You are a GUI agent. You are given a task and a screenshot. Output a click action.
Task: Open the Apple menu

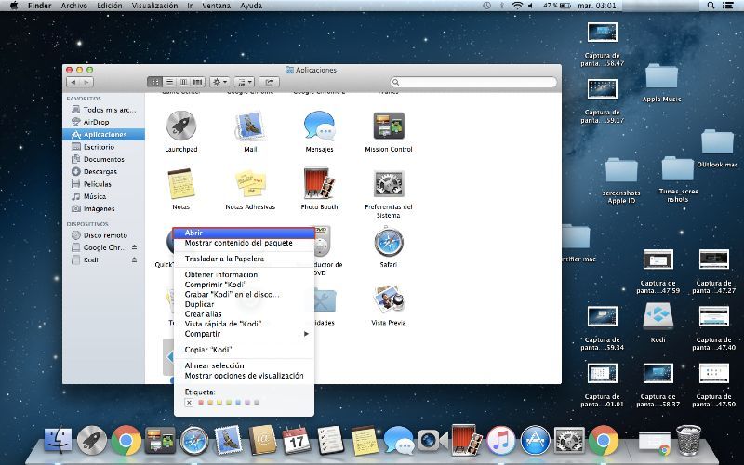coord(14,6)
